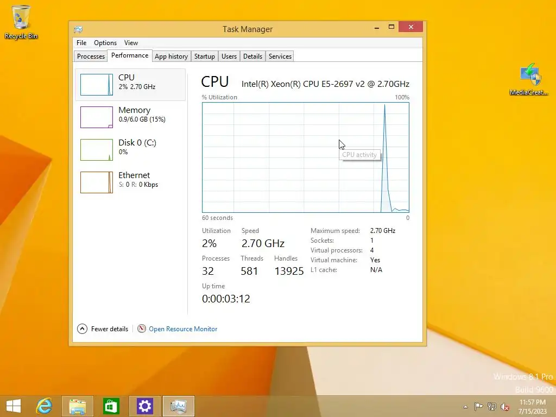This screenshot has height=417, width=556.
Task: Click the Fewer details label
Action: tap(110, 328)
